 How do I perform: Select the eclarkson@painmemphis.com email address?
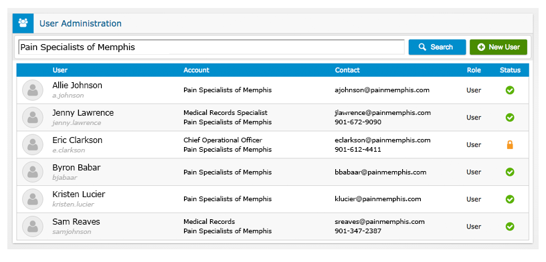[x=383, y=140]
